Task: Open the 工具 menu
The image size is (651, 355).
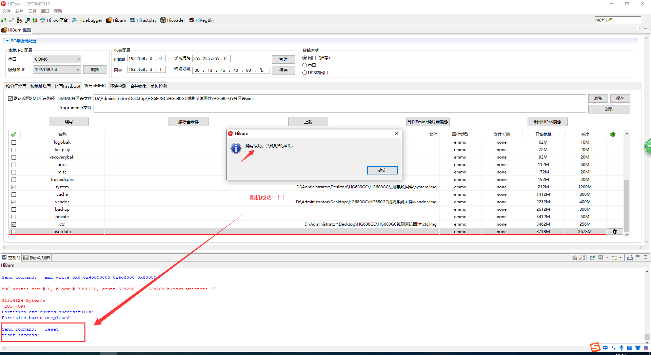Action: [32, 11]
